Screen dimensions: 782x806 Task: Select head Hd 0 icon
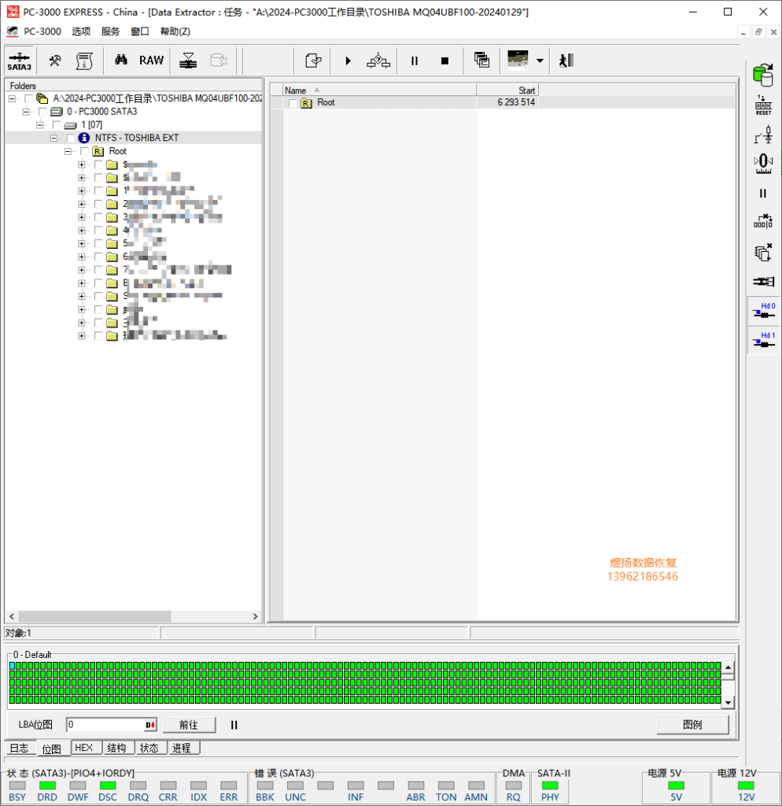pos(764,311)
